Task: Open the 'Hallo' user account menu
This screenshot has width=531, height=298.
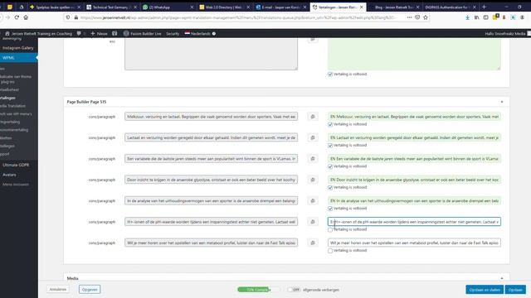Action: click(x=505, y=33)
